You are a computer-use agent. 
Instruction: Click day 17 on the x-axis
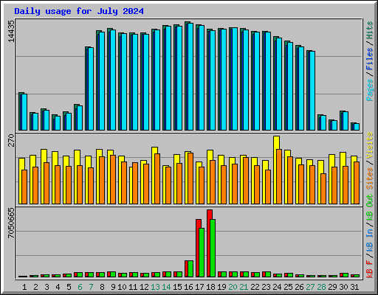(x=199, y=287)
